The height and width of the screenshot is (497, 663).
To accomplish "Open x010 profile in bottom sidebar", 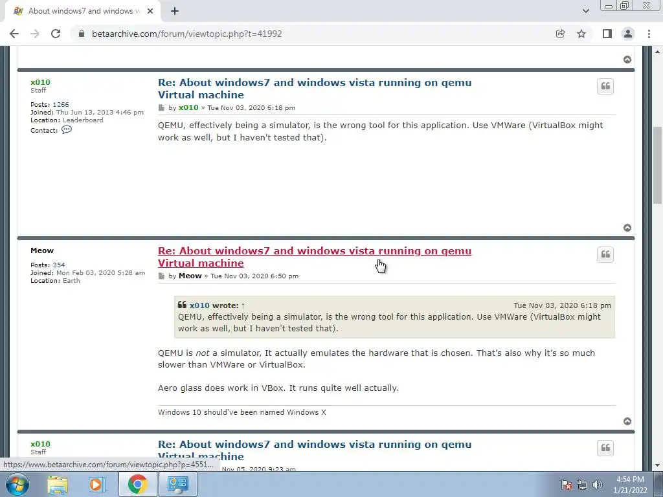I will coord(40,444).
